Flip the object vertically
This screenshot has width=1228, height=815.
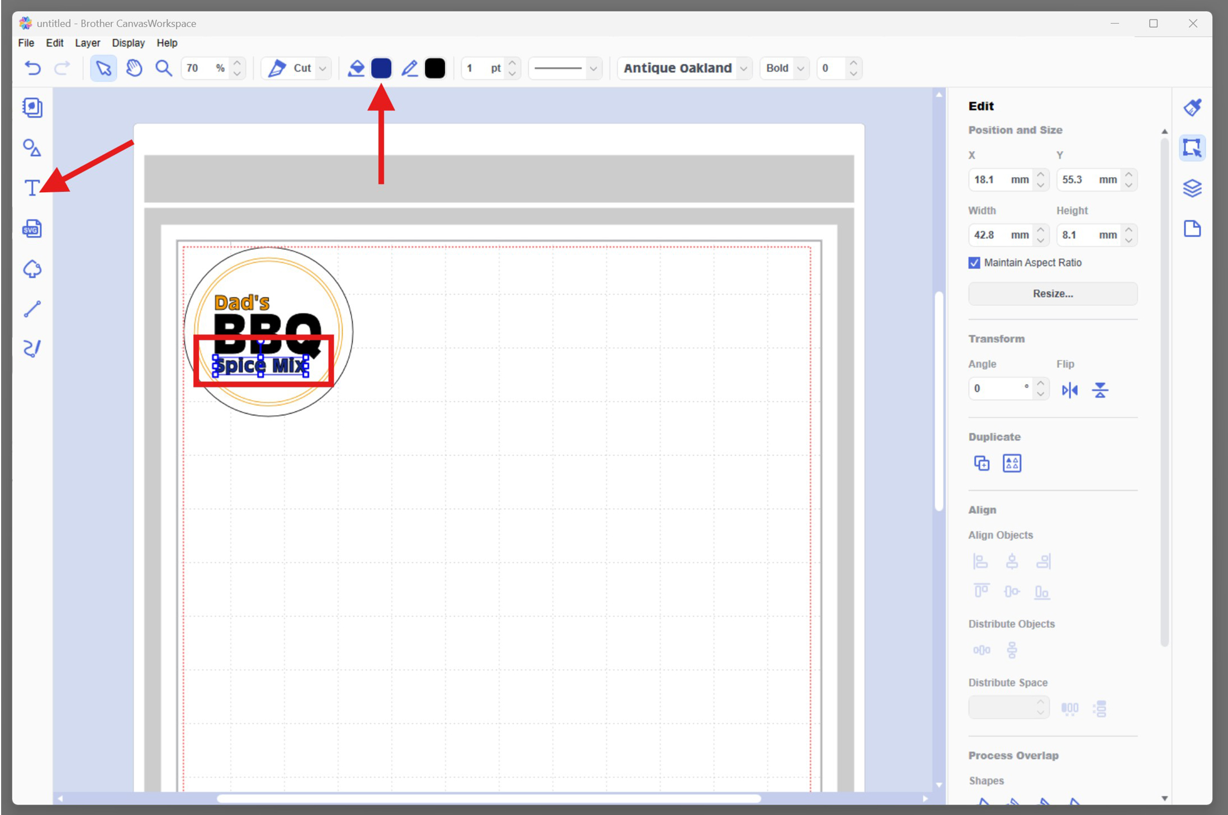[x=1100, y=390]
